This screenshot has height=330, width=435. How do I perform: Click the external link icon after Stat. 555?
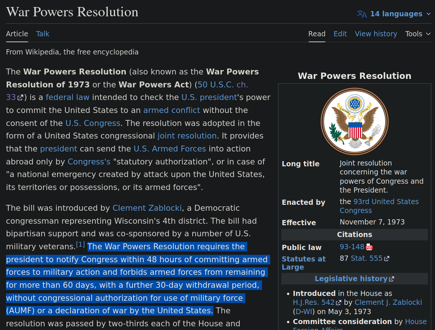click(x=387, y=259)
